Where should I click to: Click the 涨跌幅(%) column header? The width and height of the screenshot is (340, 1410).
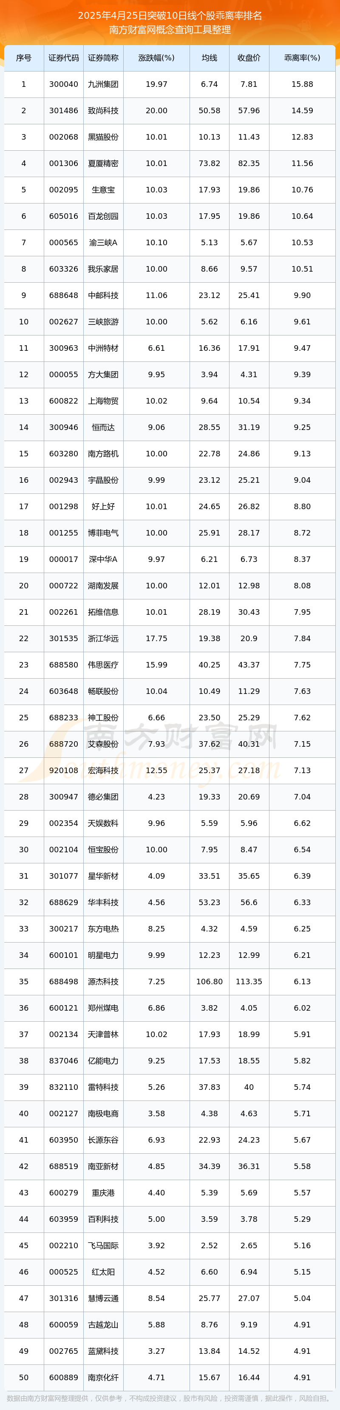point(156,58)
